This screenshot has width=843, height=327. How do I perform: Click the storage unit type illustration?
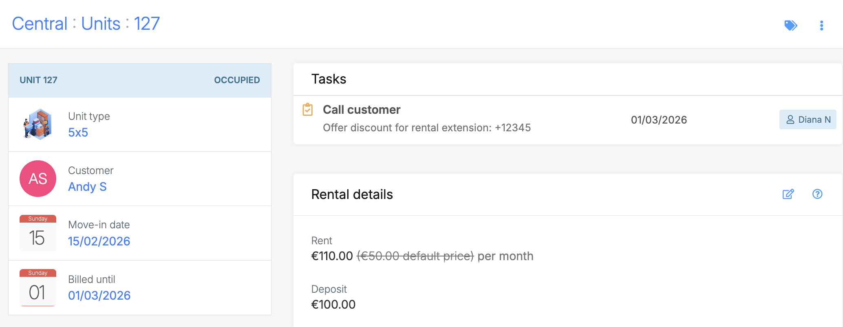tap(38, 124)
